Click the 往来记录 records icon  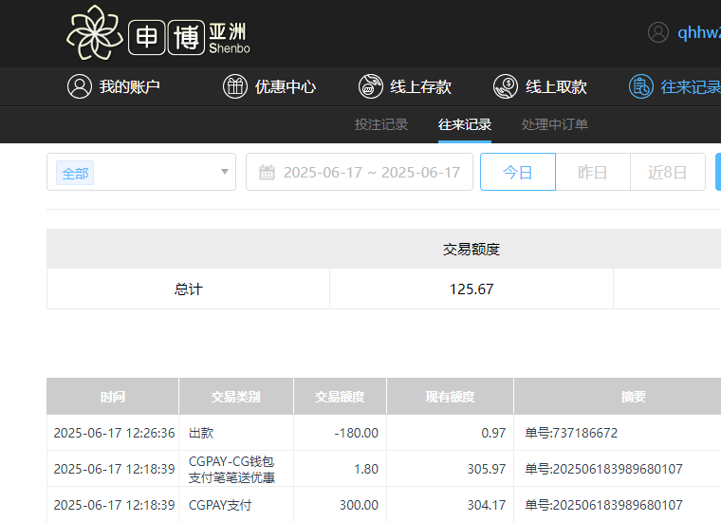(641, 86)
